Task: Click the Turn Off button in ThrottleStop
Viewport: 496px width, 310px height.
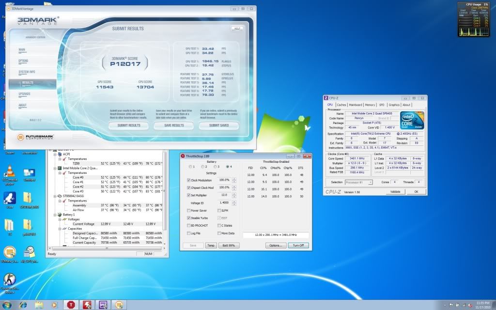Action: click(298, 246)
